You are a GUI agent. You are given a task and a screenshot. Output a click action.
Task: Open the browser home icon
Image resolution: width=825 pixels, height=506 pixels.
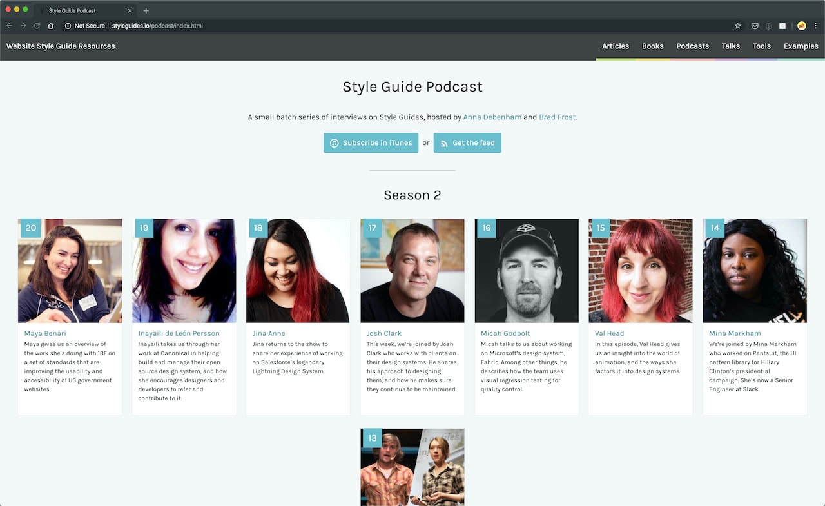[50, 26]
